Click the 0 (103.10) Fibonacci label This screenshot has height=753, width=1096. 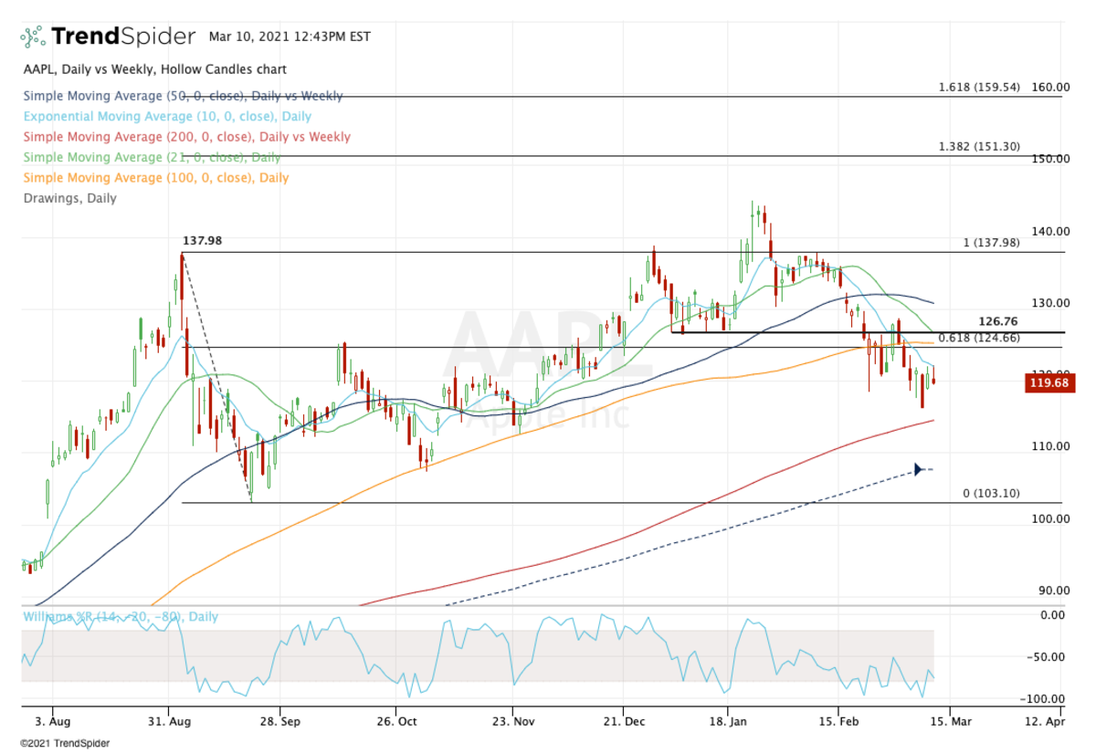(992, 494)
